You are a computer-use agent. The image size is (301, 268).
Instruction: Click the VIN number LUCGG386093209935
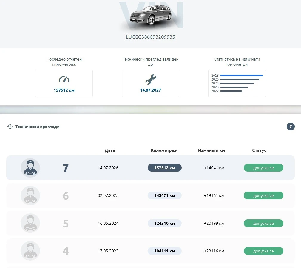[150, 37]
